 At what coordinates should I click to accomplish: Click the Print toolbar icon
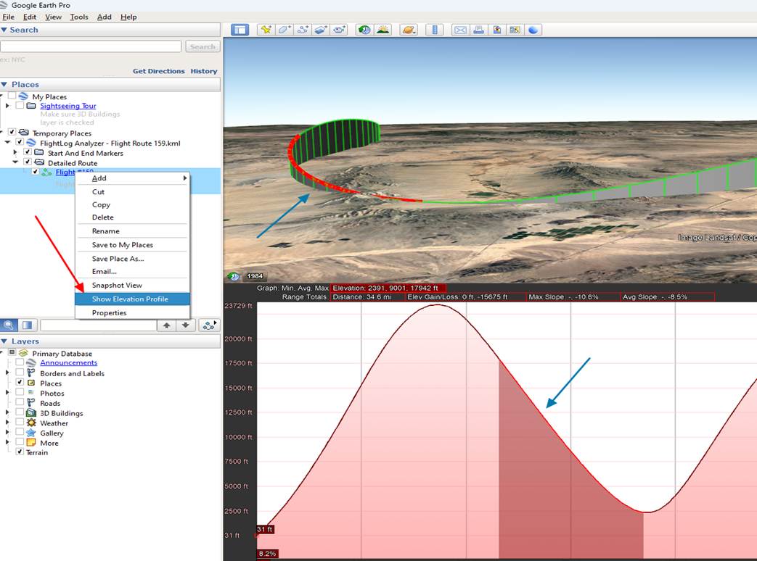[478, 30]
